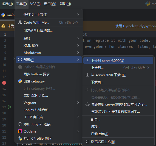Click the yellow warning triangle icon
Image resolution: width=156 pixels, height=146 pixels.
3,26
